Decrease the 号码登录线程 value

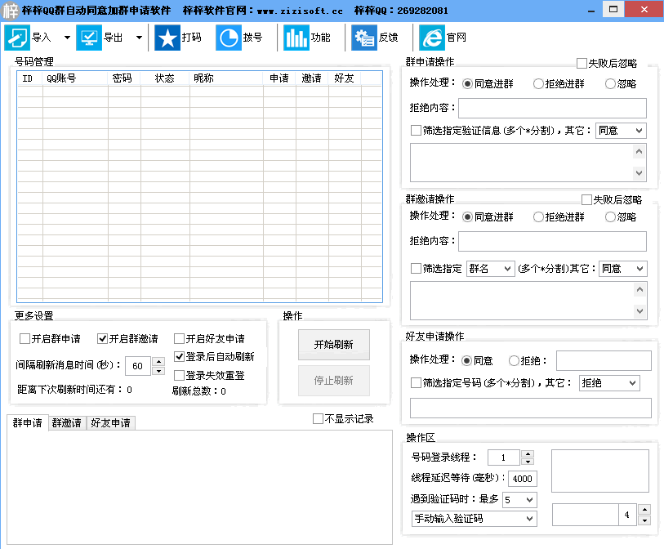pos(528,462)
